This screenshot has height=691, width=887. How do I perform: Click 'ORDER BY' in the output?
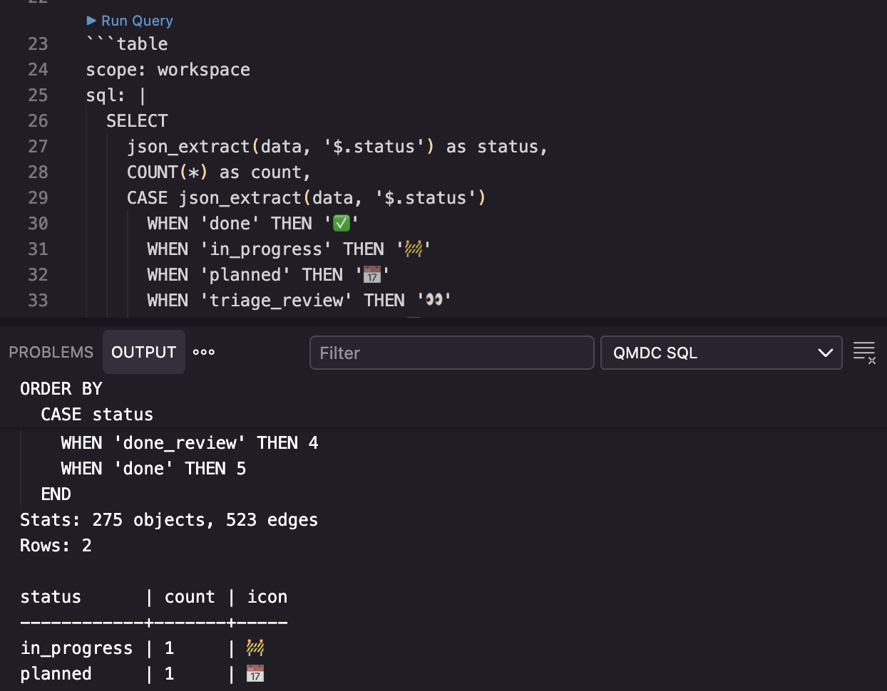tap(61, 389)
